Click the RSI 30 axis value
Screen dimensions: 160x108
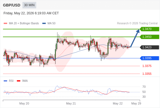pyautogui.click(x=144, y=97)
